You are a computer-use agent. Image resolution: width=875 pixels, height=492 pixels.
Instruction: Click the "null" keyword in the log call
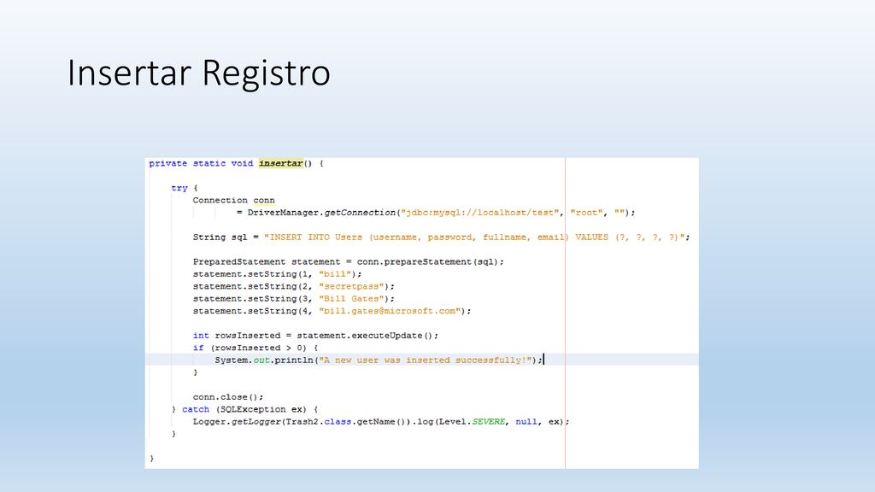click(x=526, y=421)
